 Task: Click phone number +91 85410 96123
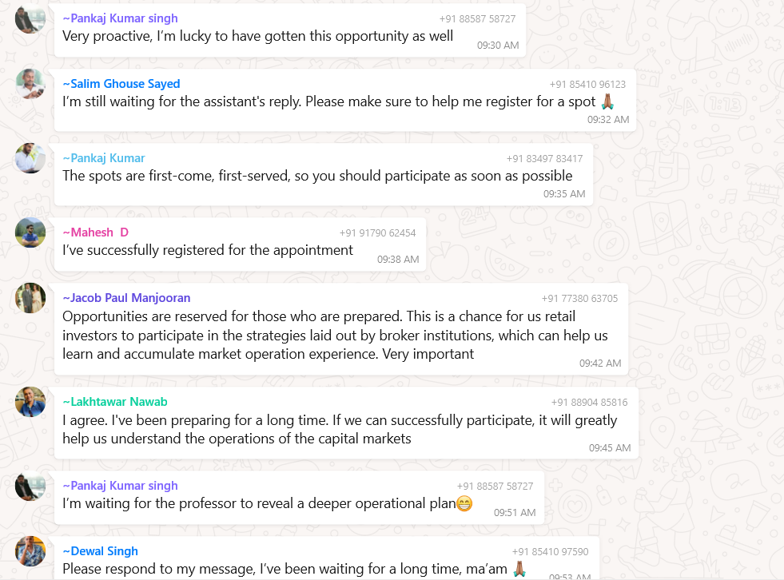coord(587,85)
